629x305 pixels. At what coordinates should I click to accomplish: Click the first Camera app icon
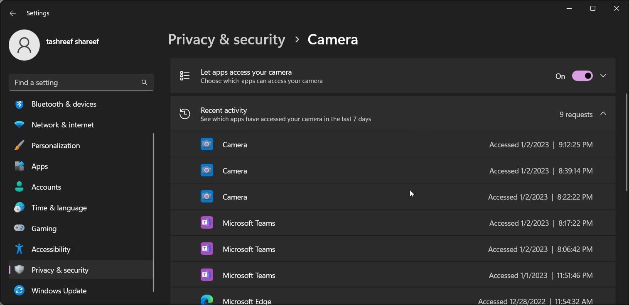pos(207,144)
